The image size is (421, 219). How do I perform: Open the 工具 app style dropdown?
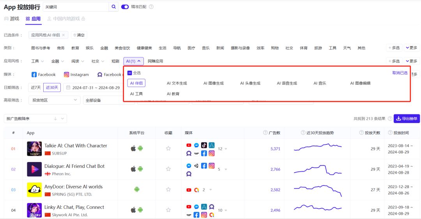point(37,61)
